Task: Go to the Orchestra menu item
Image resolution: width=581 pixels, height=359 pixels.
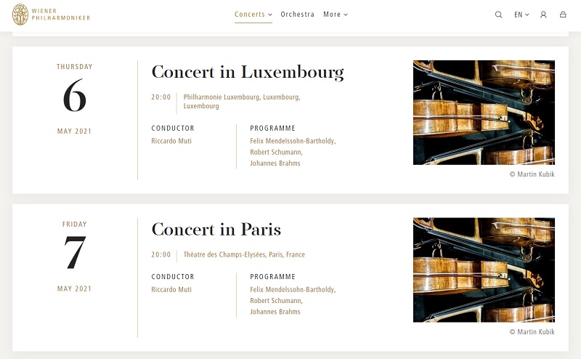Action: pos(297,14)
